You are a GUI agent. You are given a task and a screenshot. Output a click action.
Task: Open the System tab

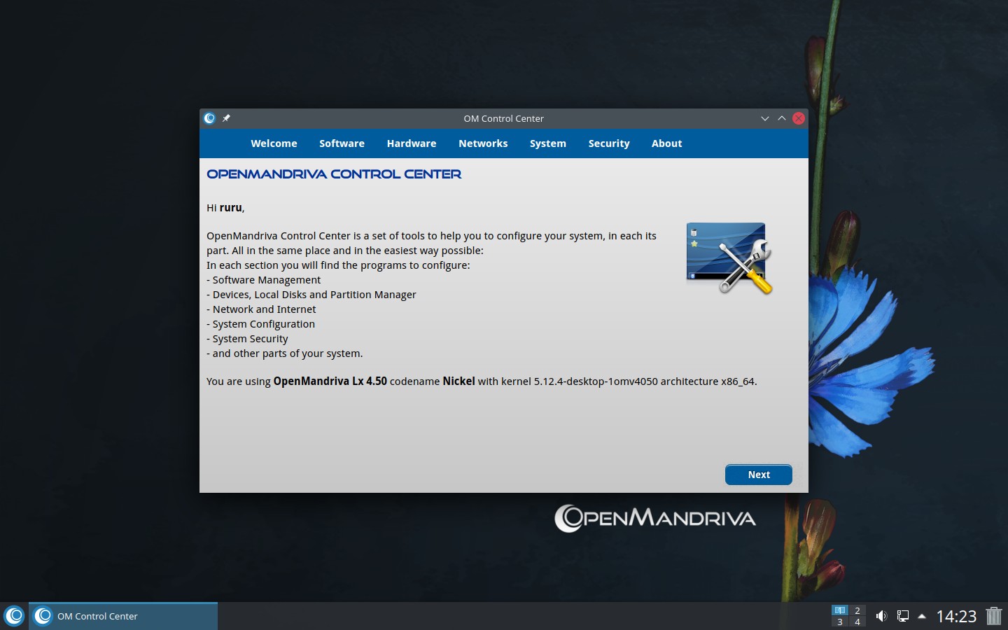pos(548,143)
